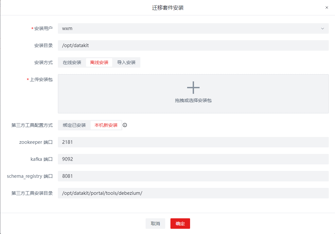Click the kafka 端口 field with 9092
Screen dimensions: 335x234
(193, 159)
